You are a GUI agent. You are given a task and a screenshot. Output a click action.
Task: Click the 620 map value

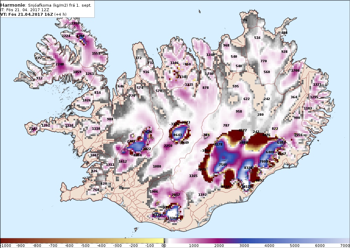click(x=104, y=184)
